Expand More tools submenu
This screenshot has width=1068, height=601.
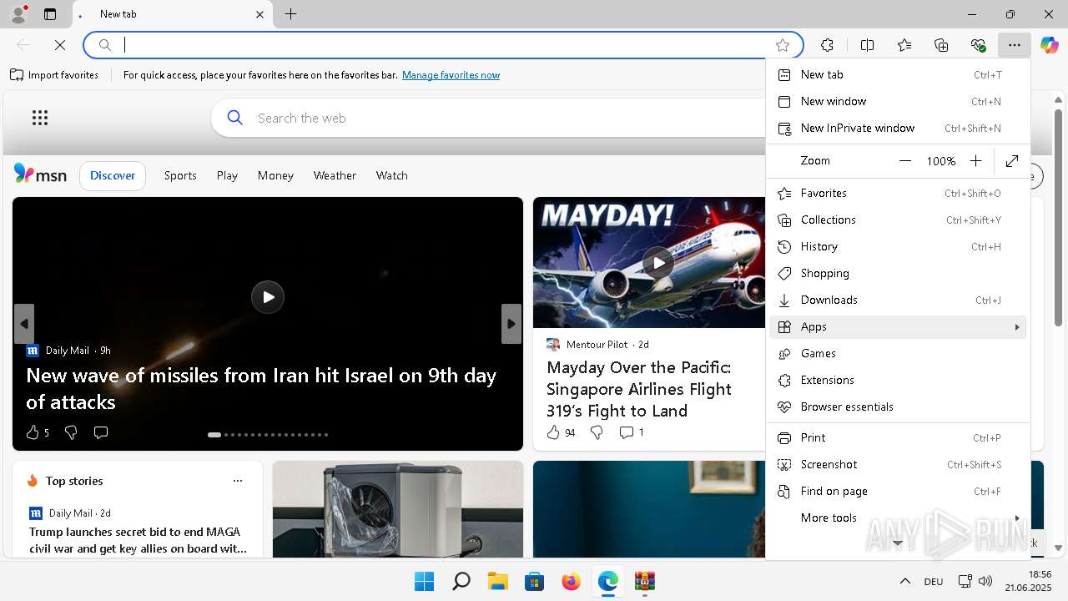pyautogui.click(x=897, y=518)
